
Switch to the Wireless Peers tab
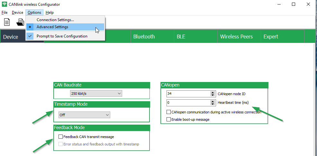click(236, 37)
